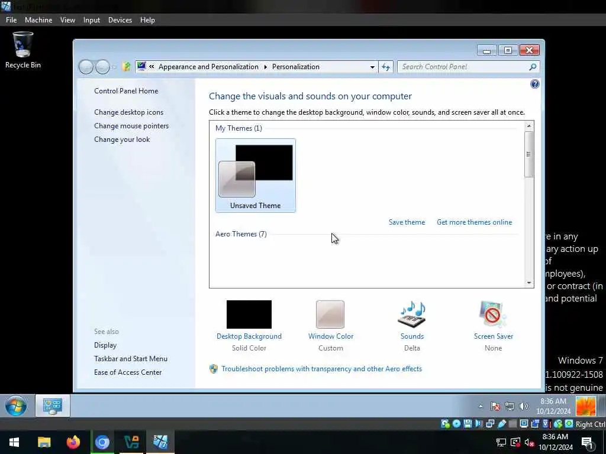The height and width of the screenshot is (454, 606).
Task: Open Ease of Access Center link
Action: (x=128, y=372)
